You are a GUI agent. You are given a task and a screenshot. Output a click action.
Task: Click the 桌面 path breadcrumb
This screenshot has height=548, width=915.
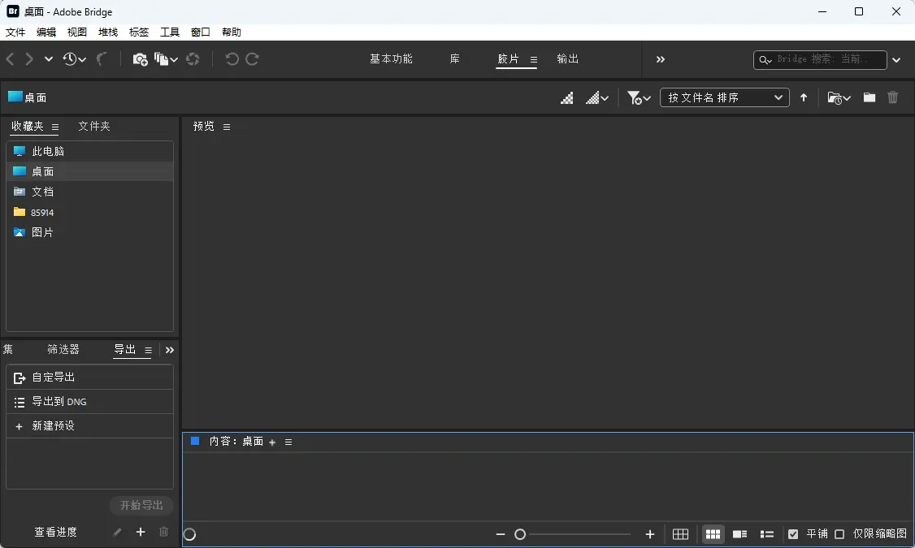click(x=28, y=97)
